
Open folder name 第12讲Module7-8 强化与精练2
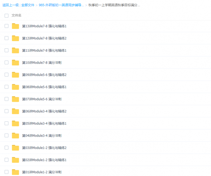(44, 38)
